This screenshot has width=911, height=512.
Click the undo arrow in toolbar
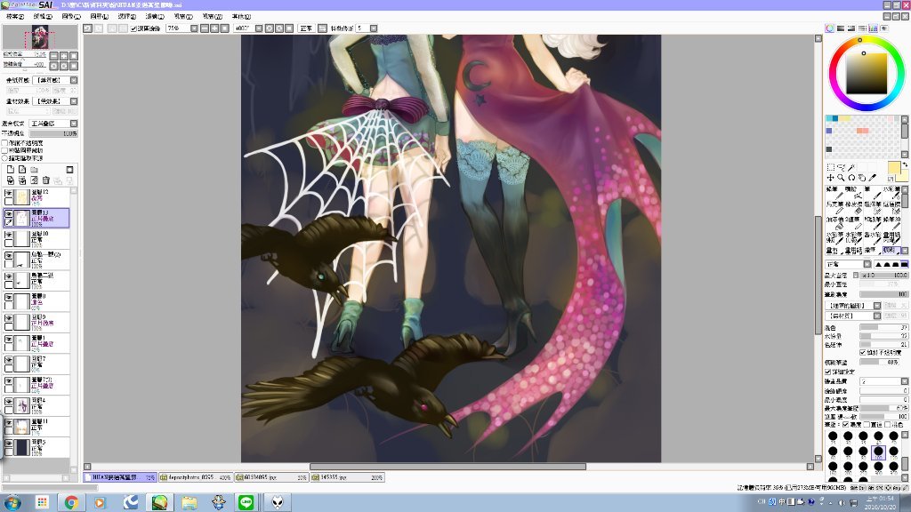tap(88, 28)
